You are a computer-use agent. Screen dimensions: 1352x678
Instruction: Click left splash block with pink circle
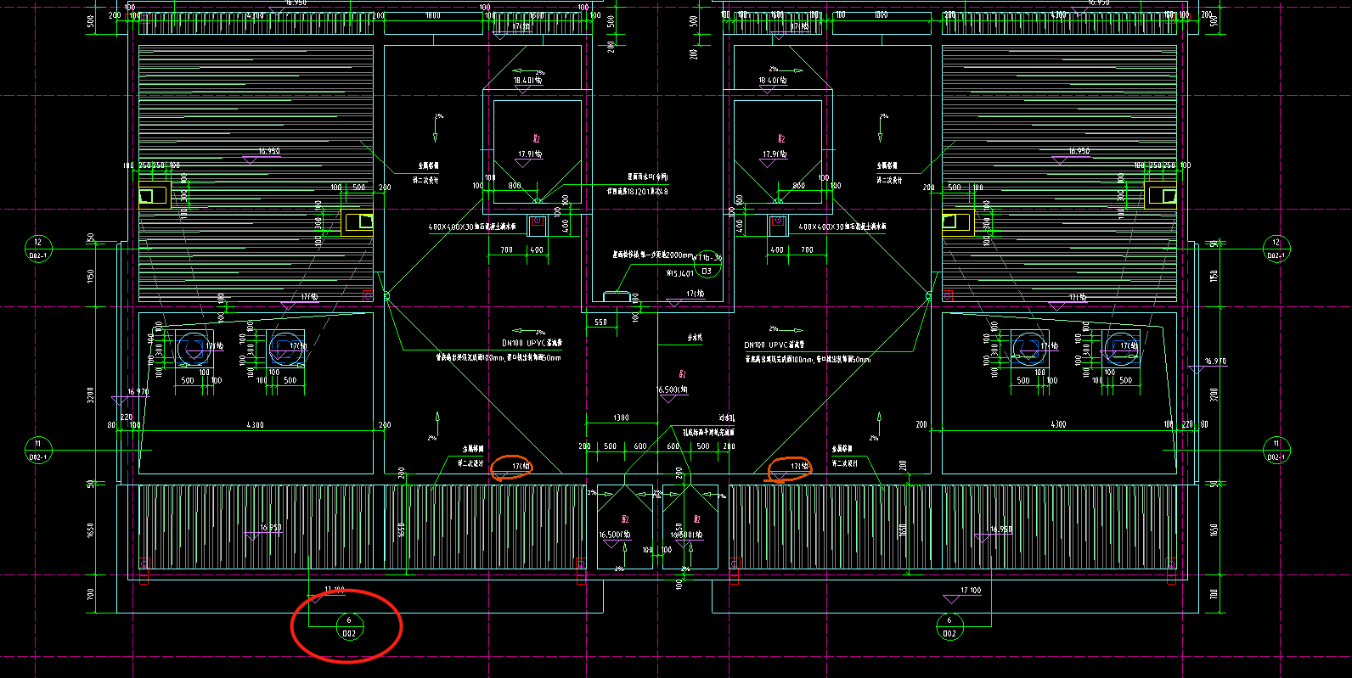pyautogui.click(x=537, y=225)
